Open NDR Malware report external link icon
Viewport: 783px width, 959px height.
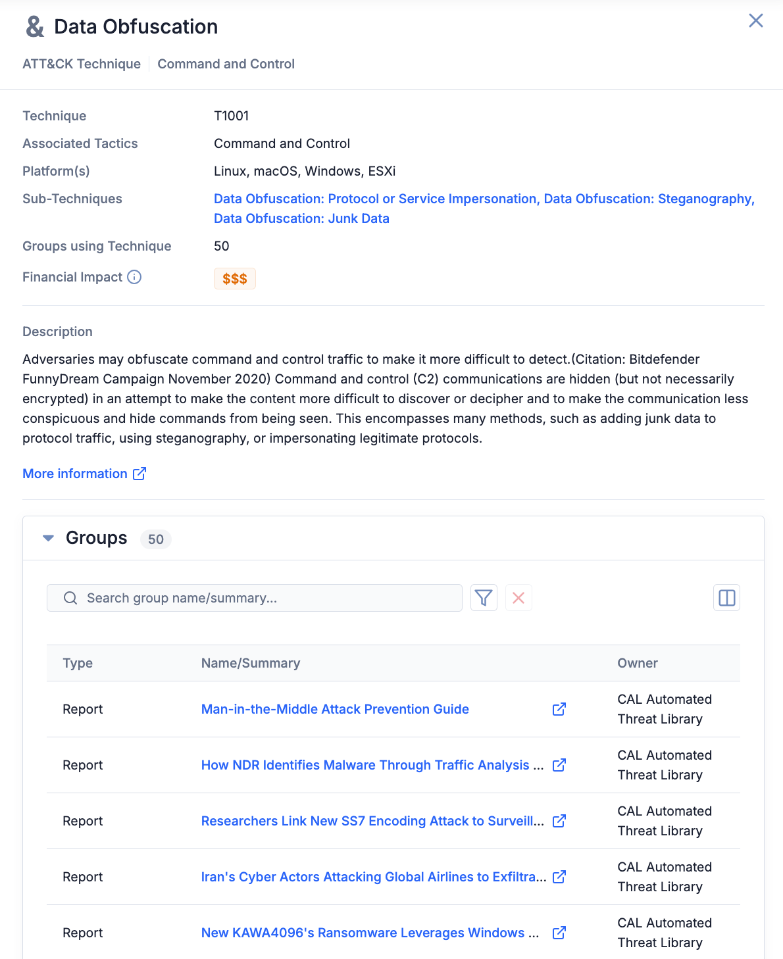[x=559, y=765]
